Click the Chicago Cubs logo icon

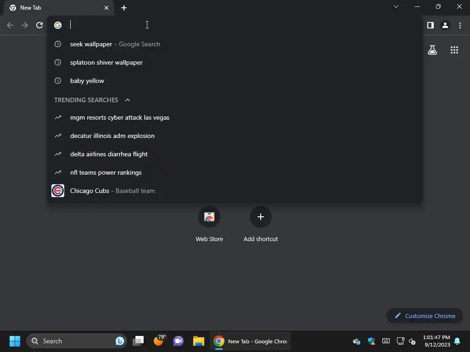click(x=58, y=191)
